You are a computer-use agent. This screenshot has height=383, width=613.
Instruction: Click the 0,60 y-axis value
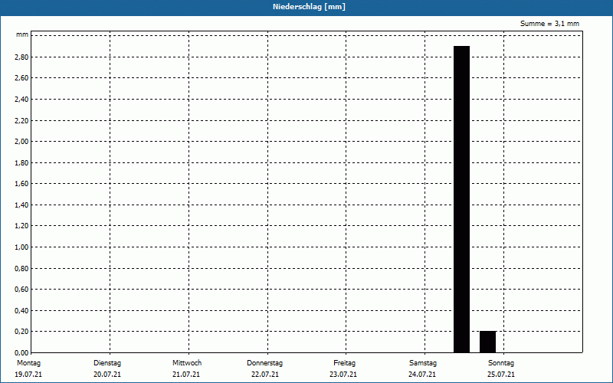click(21, 290)
